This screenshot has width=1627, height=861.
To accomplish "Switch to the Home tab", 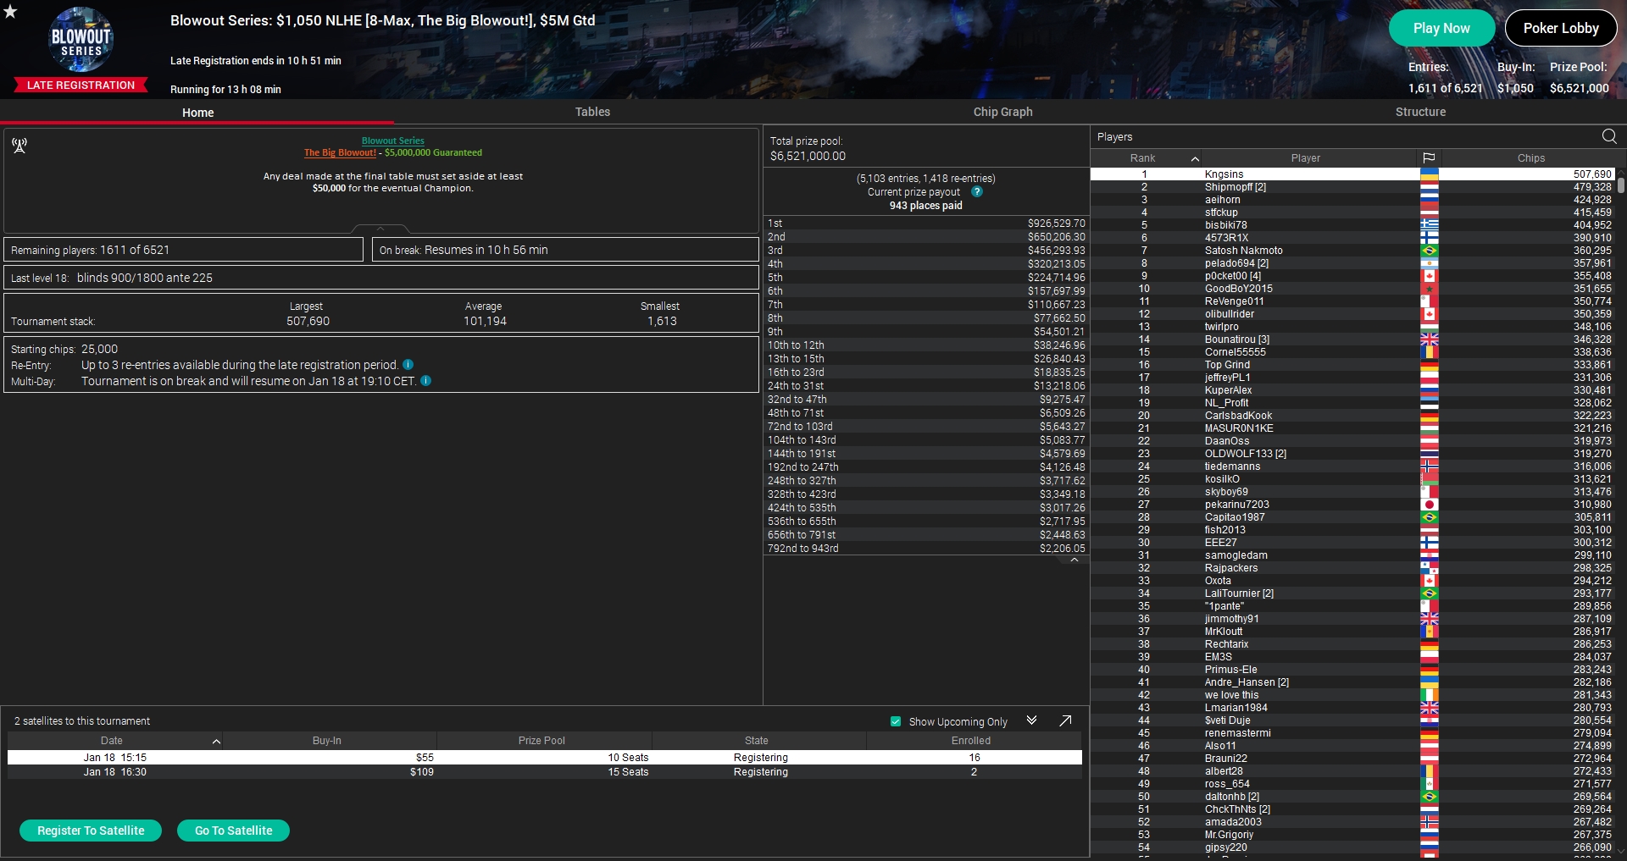I will (x=197, y=112).
